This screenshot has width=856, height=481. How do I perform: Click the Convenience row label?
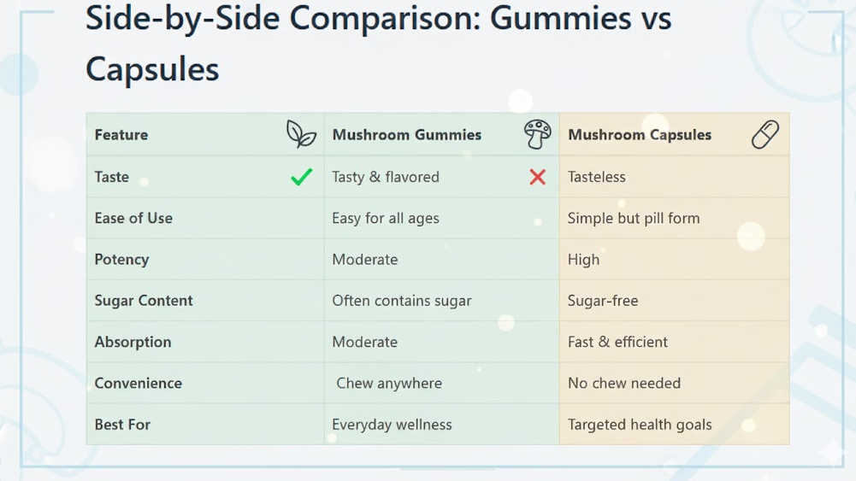138,384
